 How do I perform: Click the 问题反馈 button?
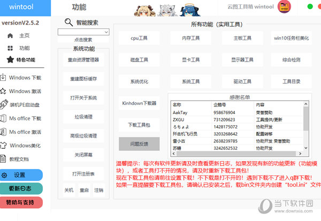(139, 144)
